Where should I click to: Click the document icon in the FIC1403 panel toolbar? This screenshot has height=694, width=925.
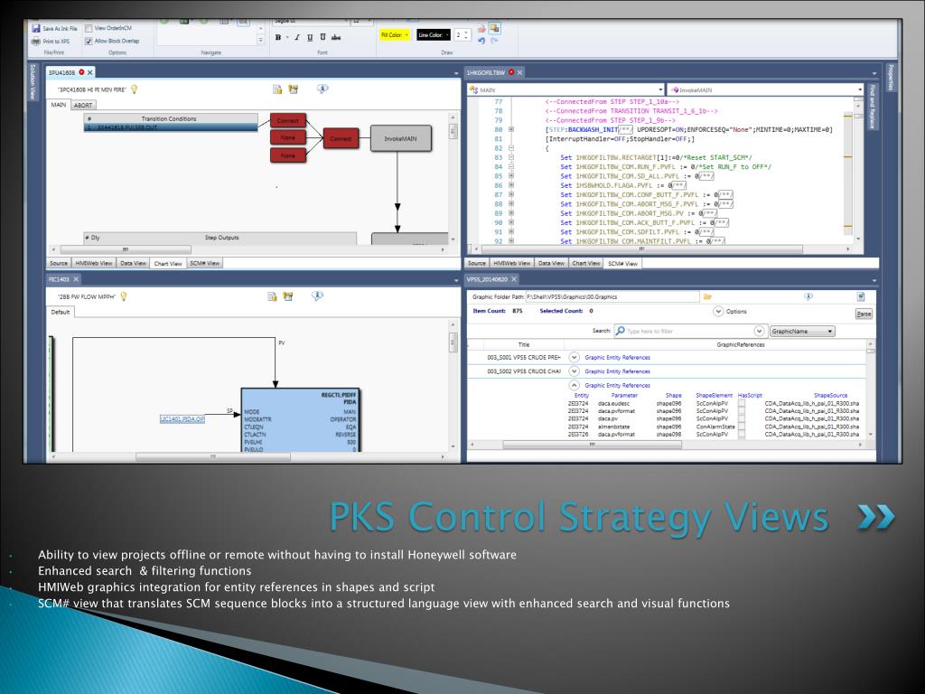[272, 296]
